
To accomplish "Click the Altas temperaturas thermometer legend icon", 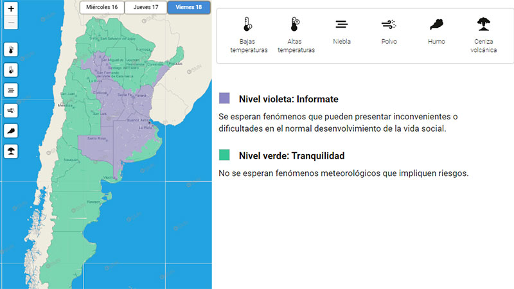I will pos(294,25).
